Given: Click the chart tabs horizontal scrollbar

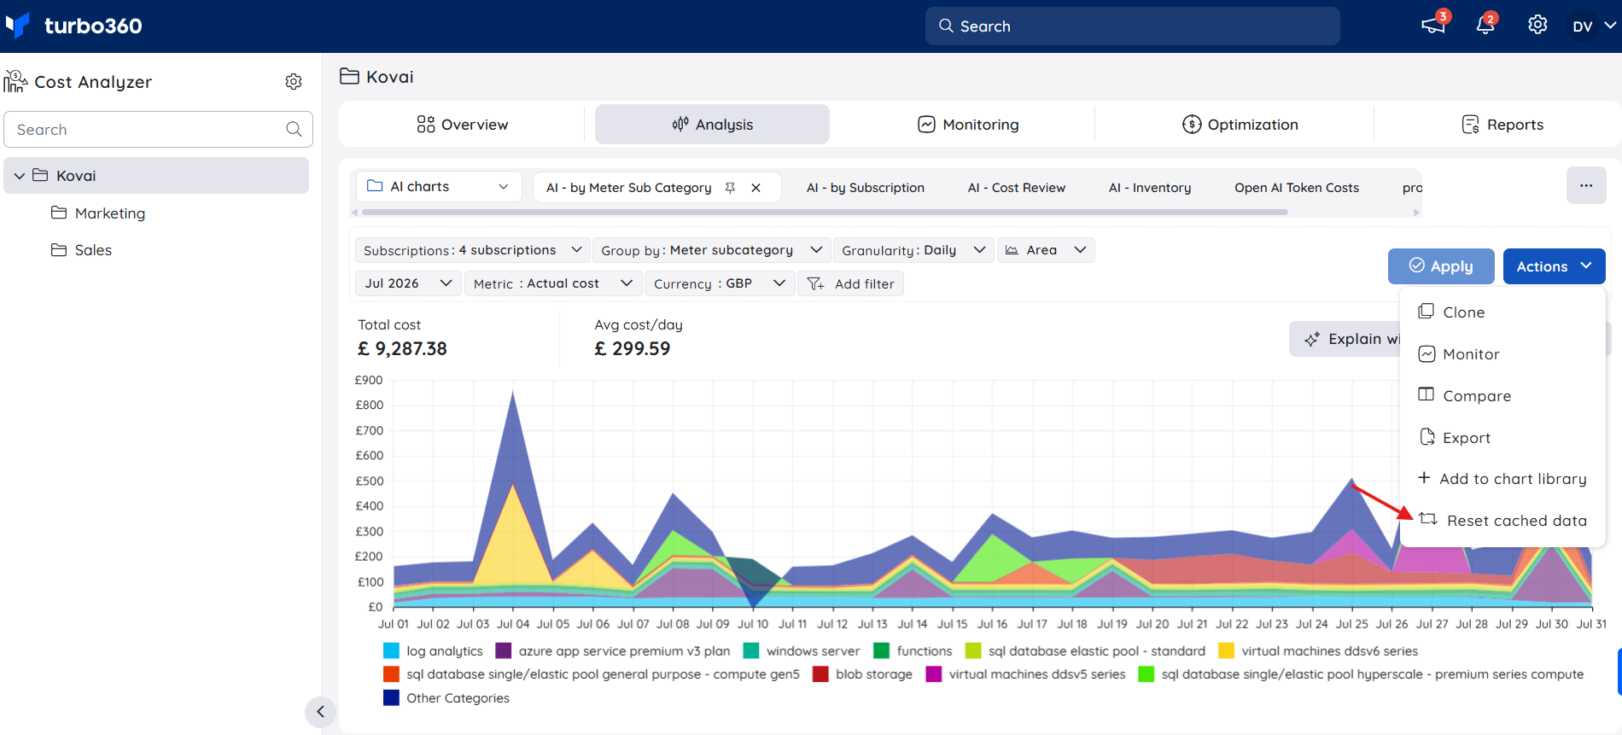Looking at the screenshot, I should pos(825,212).
